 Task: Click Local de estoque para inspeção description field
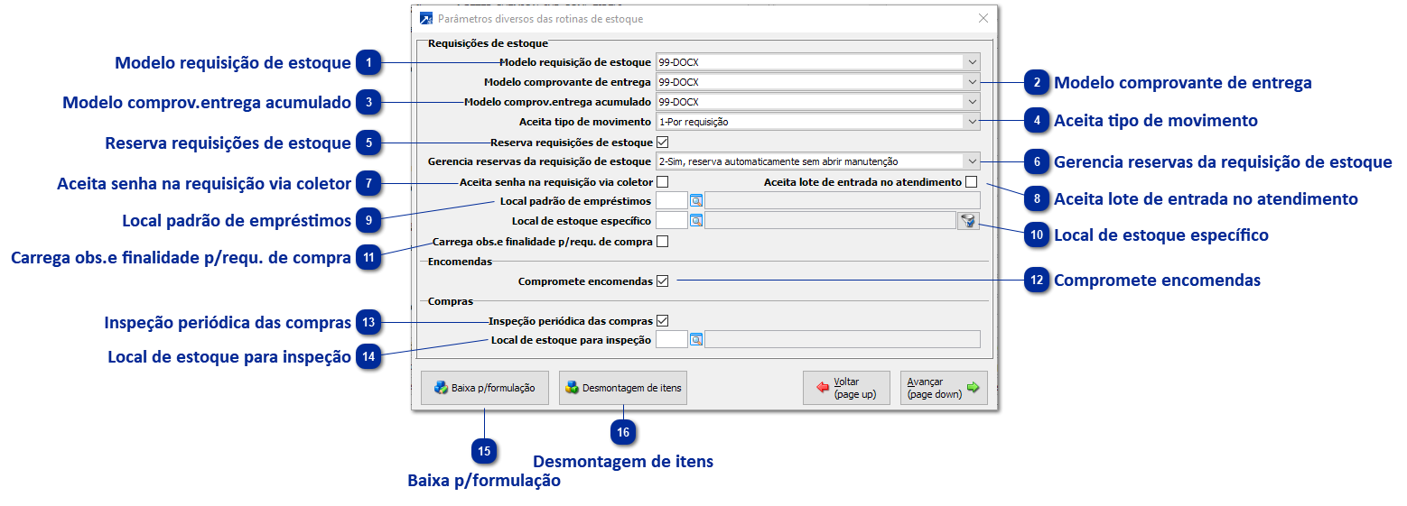click(x=842, y=339)
